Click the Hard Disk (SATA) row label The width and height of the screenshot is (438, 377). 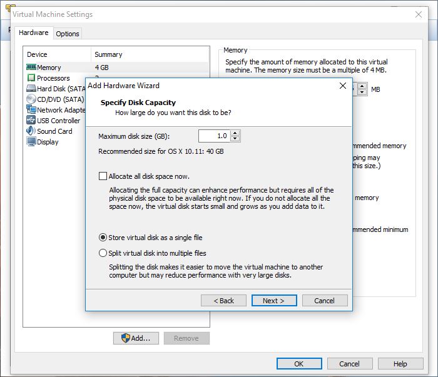coord(61,89)
